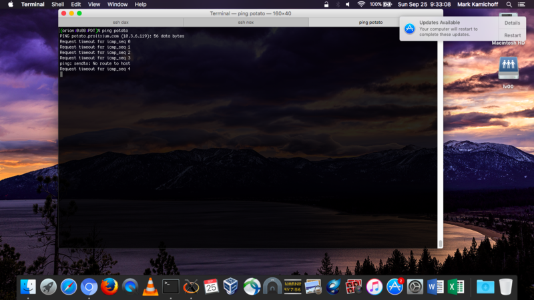This screenshot has width=534, height=300.
Task: Switch to the ssh dax tab
Action: [120, 22]
